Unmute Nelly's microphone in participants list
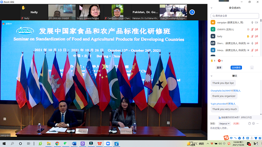Viewport: 262px width, 147px height. point(252,36)
